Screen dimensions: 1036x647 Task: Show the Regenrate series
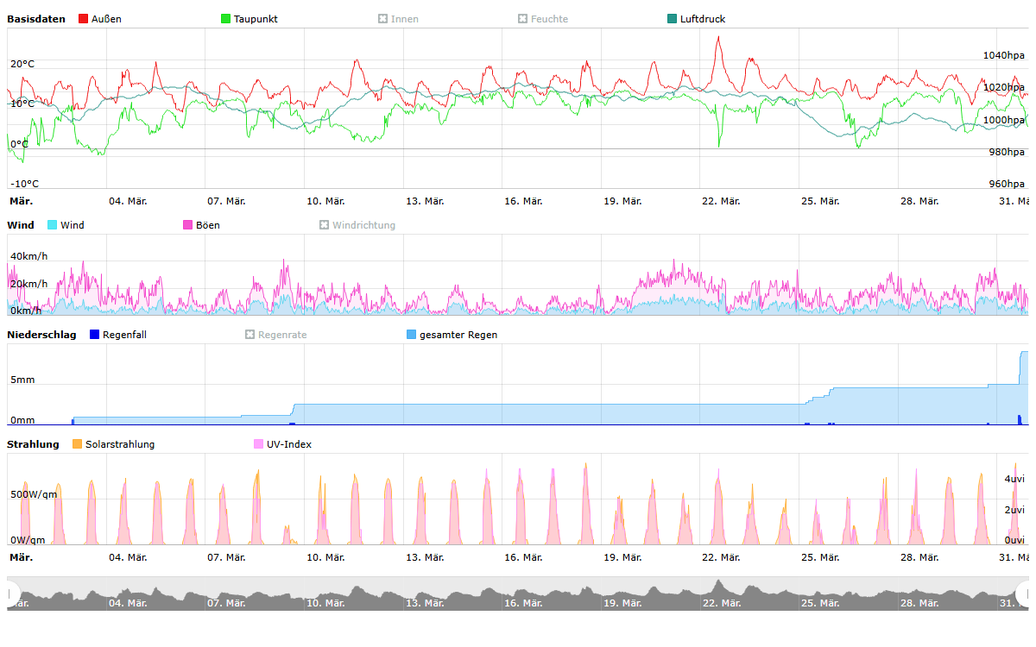(250, 335)
